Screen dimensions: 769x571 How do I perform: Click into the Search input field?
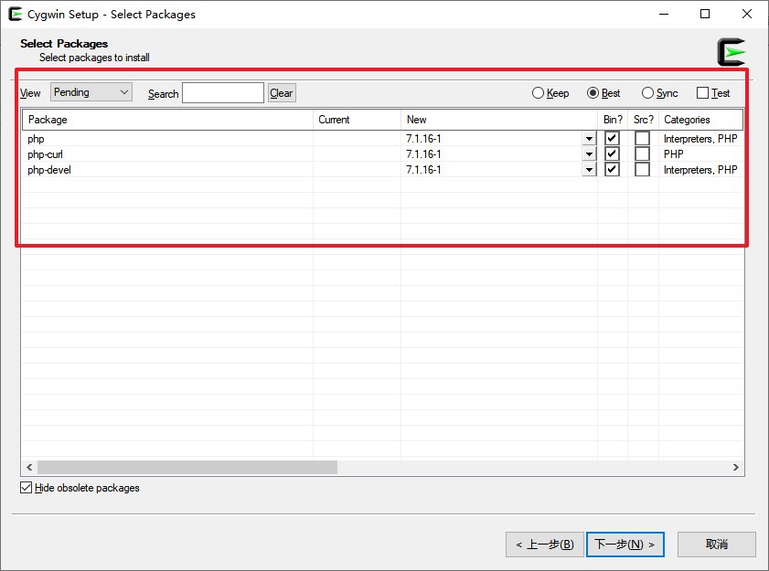point(223,92)
